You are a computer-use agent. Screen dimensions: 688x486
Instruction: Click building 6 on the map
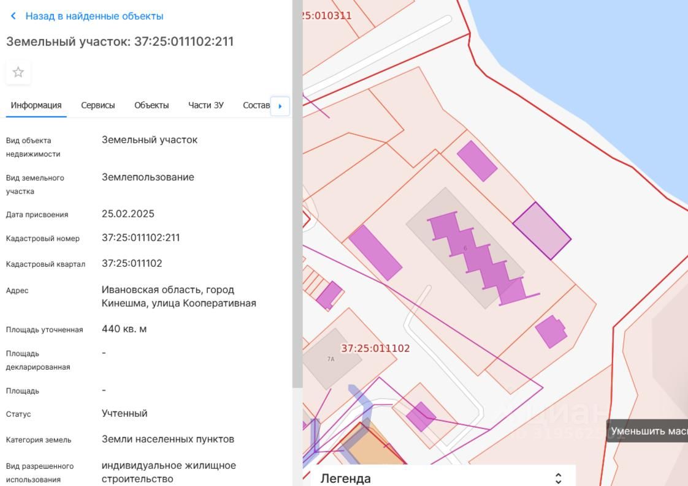coord(465,249)
